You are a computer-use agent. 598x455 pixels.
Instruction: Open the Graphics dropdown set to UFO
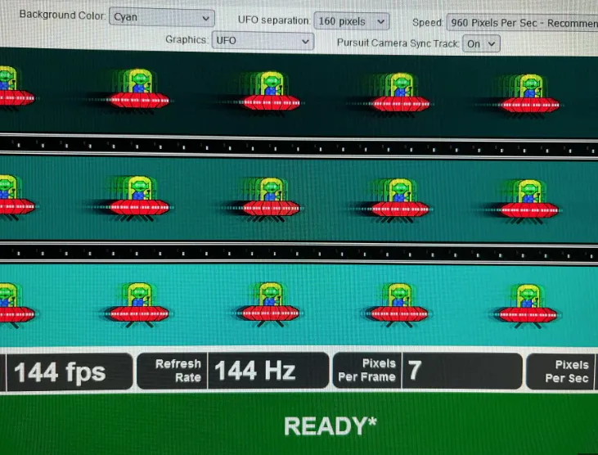click(262, 41)
